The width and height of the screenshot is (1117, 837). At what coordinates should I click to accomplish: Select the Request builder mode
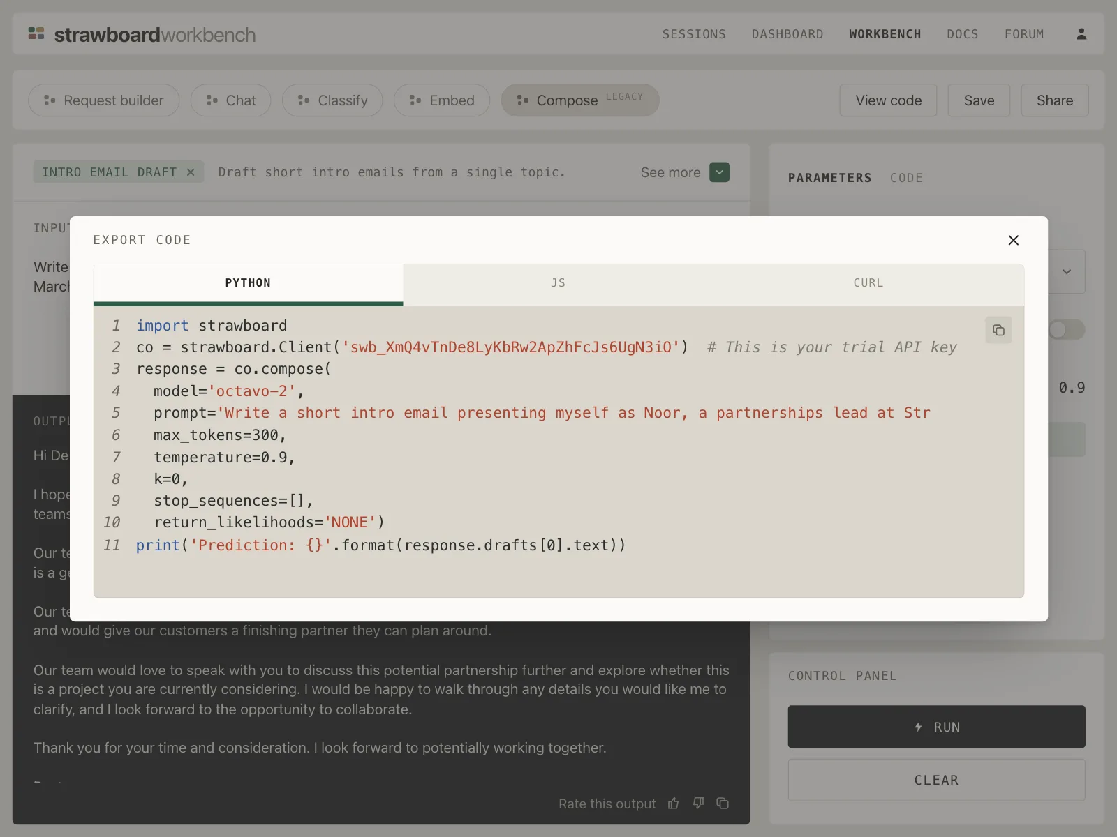coord(104,100)
